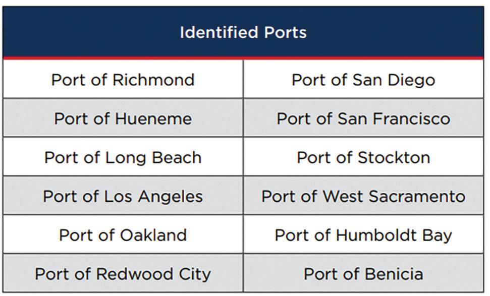
Task: Select the Port of Benicia entry
Action: click(x=363, y=273)
